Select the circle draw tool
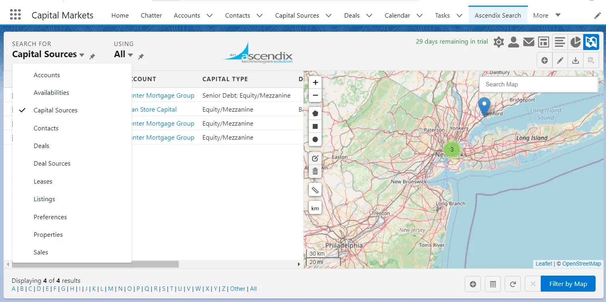Viewport: 606px width, 302px height. [315, 139]
